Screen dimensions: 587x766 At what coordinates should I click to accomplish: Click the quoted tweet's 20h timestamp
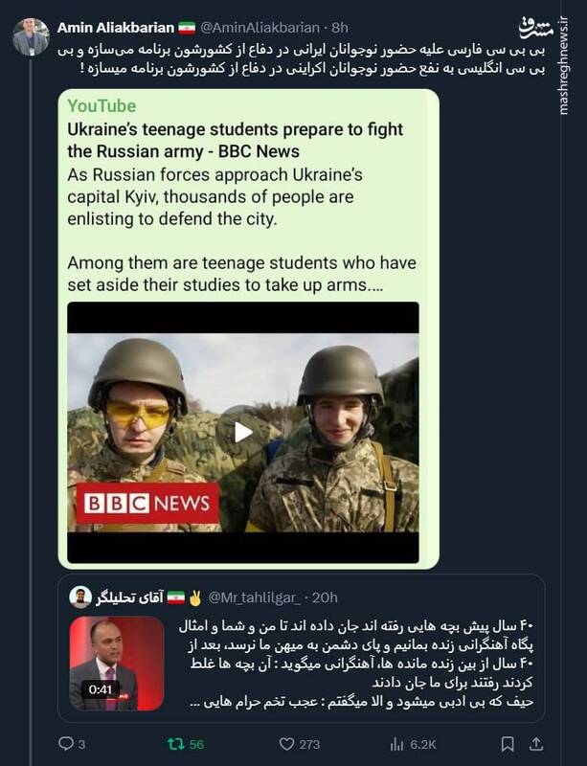(x=325, y=597)
